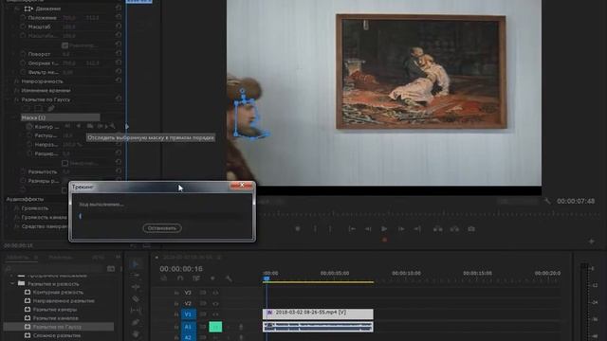Toggle animation stopwatch for Размытость
Screen dimensions: 607x341
(x=23, y=171)
